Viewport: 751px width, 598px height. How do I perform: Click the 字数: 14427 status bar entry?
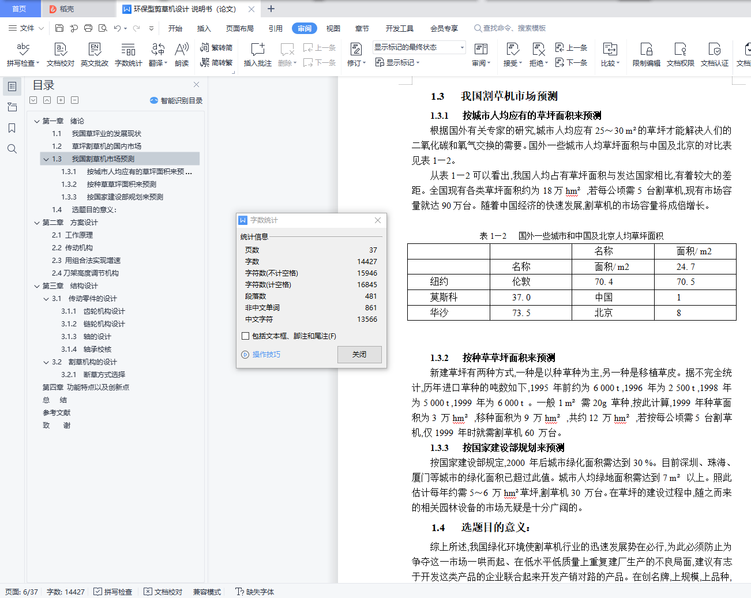pyautogui.click(x=66, y=592)
